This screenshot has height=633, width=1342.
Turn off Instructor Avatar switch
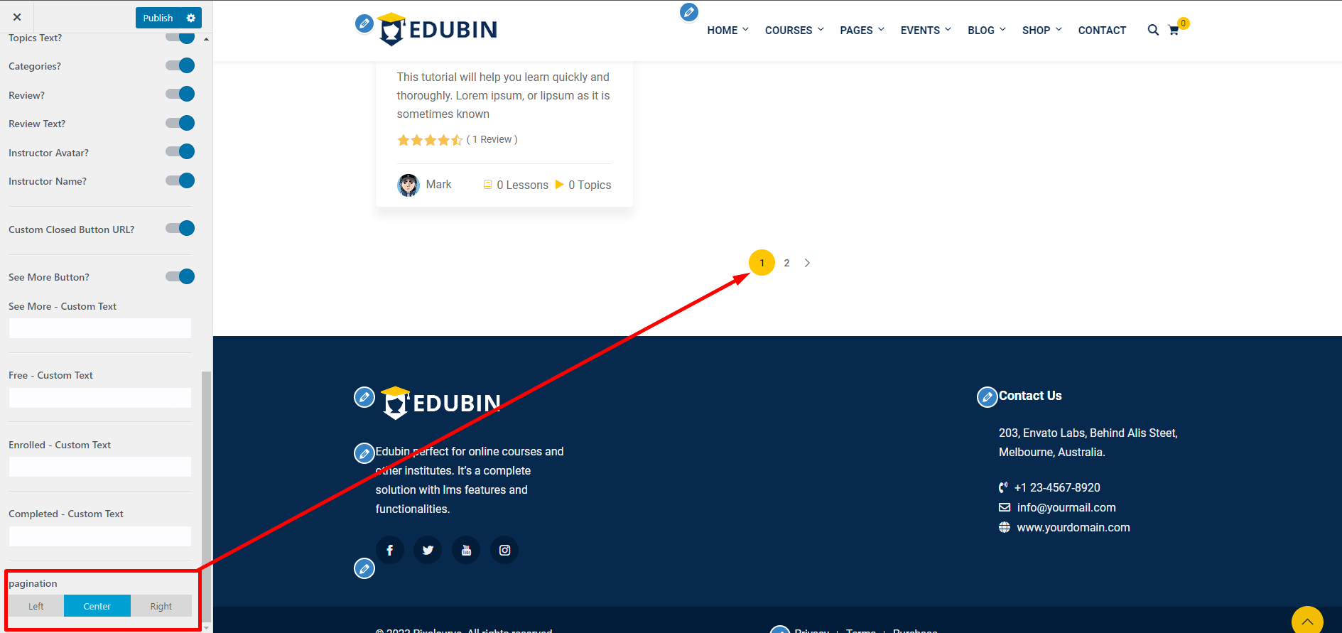180,152
